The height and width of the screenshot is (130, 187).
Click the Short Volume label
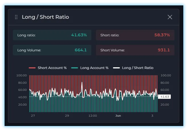[112, 50]
